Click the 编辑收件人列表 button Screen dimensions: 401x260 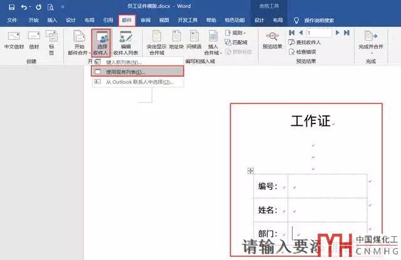[125, 43]
